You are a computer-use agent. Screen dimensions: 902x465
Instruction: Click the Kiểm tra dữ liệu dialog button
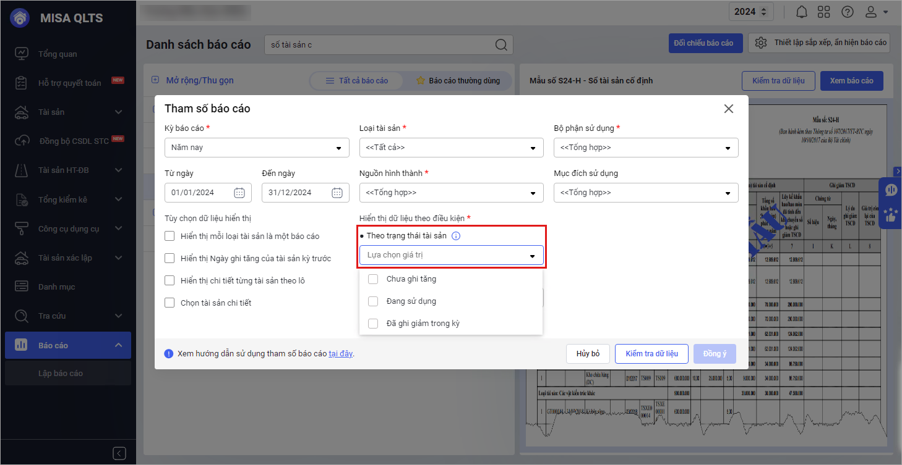(651, 354)
